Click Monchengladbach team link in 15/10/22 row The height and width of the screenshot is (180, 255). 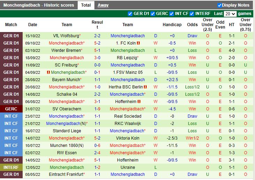point(127,36)
